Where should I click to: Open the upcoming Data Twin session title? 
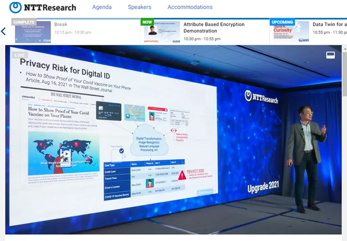[x=330, y=24]
